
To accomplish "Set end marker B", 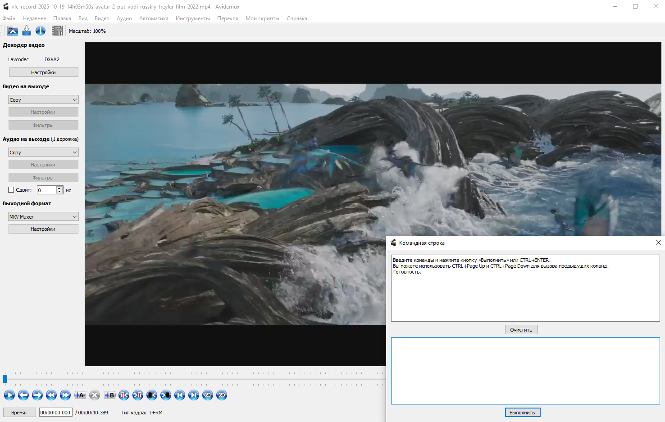I will (x=109, y=395).
